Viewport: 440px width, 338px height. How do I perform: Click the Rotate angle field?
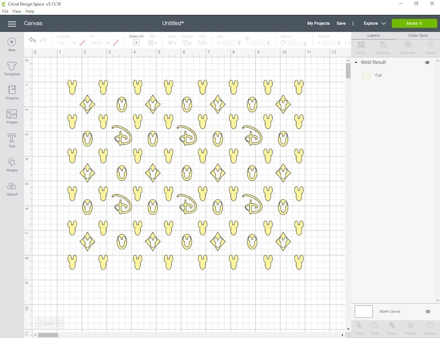pyautogui.click(x=295, y=43)
